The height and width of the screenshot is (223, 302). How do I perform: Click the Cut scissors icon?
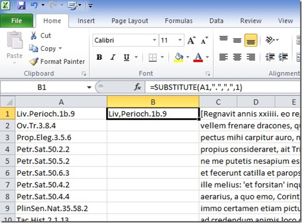pyautogui.click(x=34, y=36)
